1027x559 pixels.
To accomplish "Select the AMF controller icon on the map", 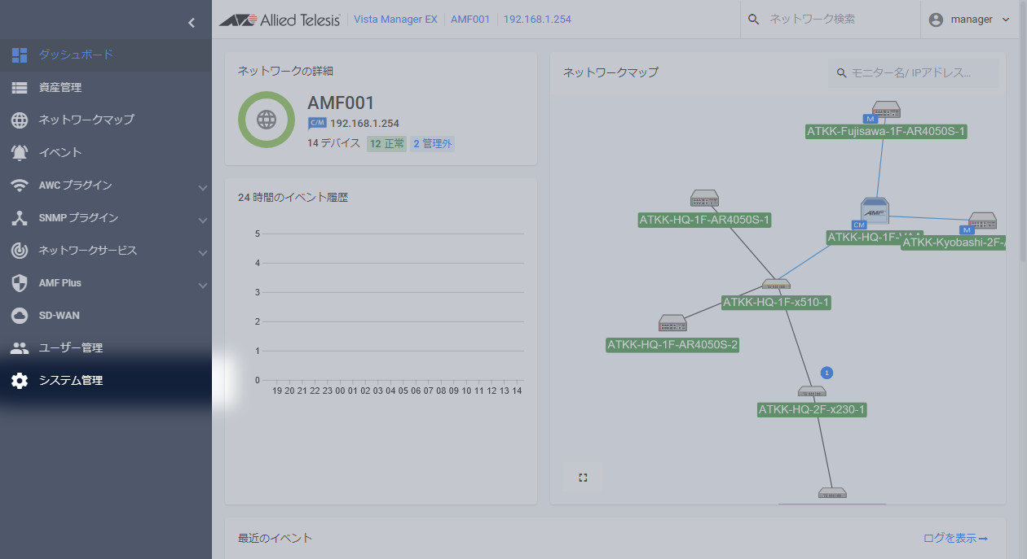I will pos(875,210).
